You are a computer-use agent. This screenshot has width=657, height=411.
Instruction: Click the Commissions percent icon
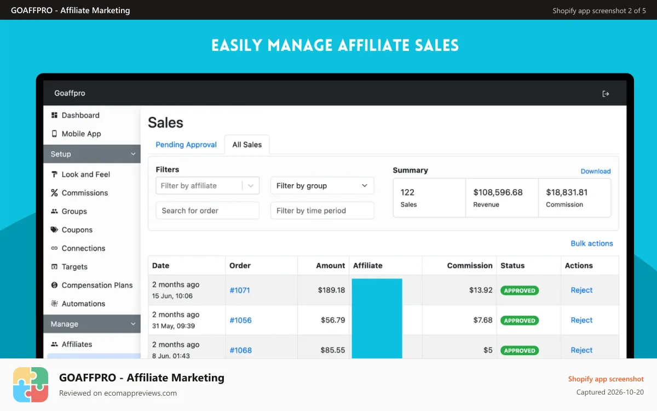pyautogui.click(x=54, y=193)
